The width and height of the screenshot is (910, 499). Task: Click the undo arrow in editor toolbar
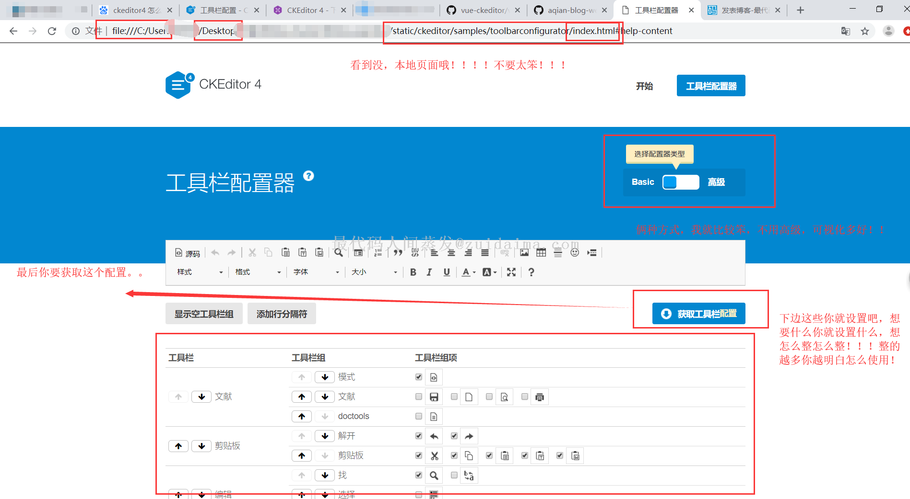coord(215,252)
